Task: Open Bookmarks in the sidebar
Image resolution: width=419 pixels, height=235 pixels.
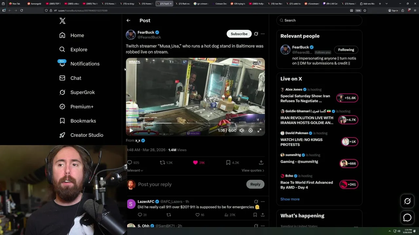Action: pyautogui.click(x=78, y=121)
